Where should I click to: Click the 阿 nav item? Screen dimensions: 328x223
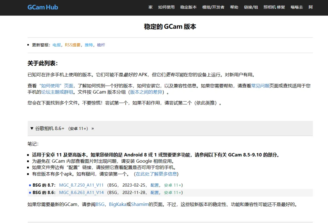(311, 7)
